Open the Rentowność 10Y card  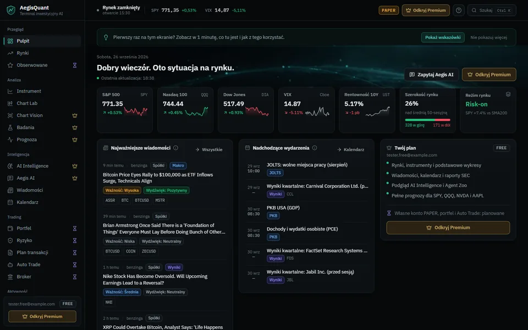click(367, 110)
